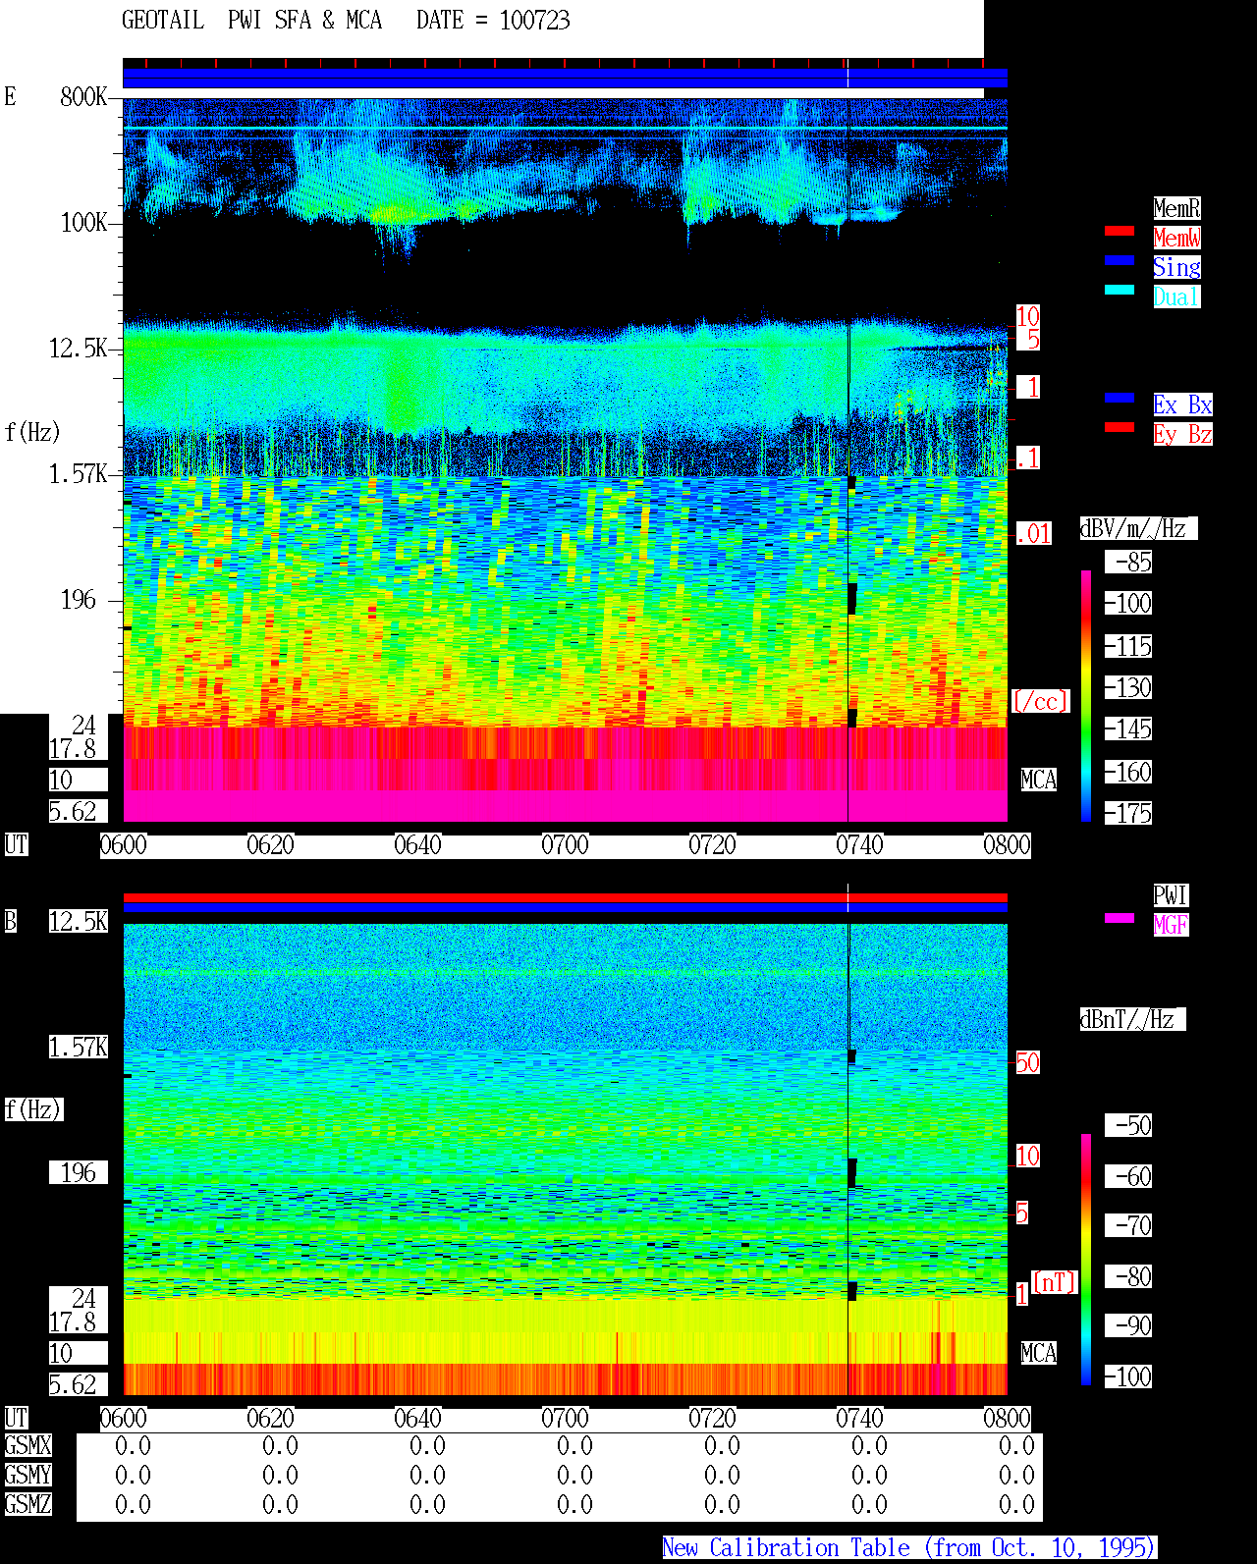
Task: Click the red Ey Bz legend swatch
Action: coord(1120,427)
